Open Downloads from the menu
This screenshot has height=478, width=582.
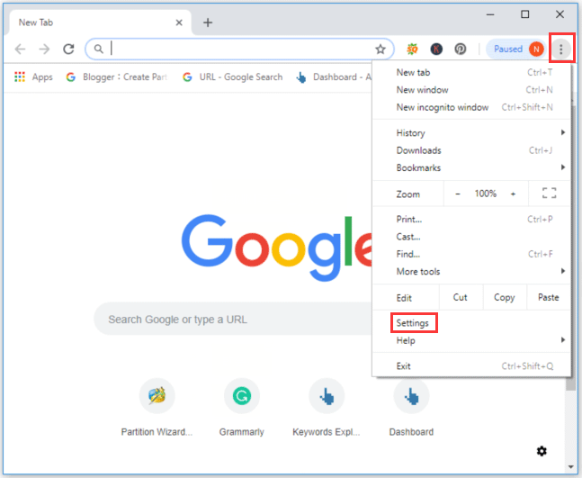(x=471, y=150)
